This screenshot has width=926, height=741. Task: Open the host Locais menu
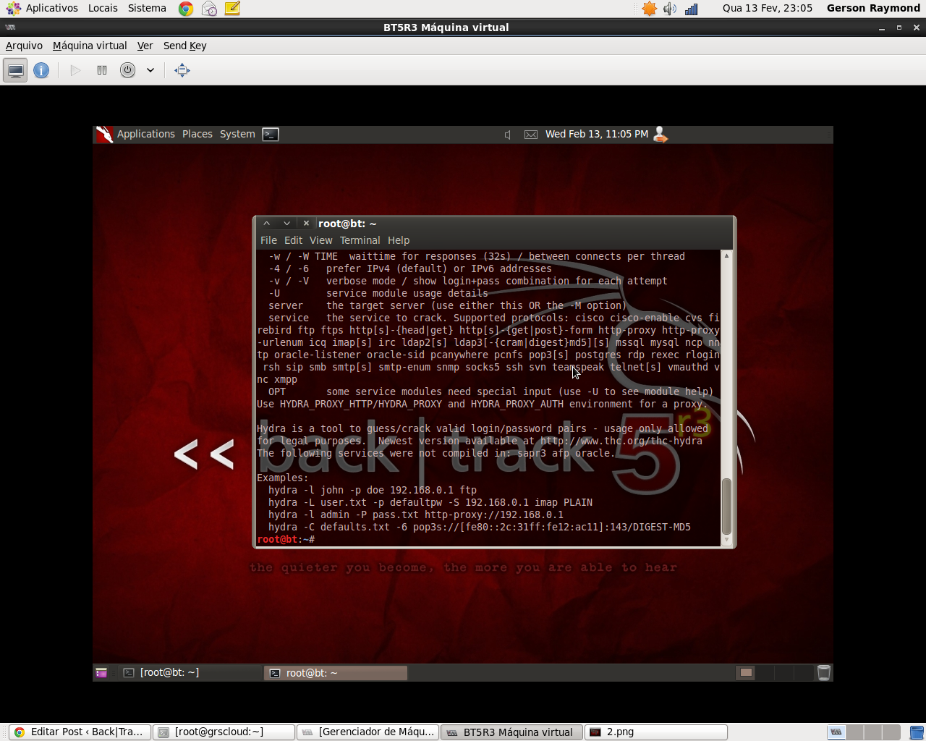103,8
